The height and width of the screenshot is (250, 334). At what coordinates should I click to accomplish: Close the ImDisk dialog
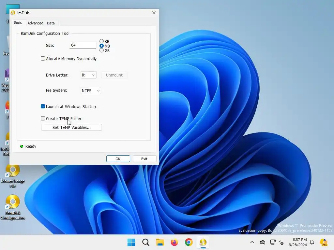154,13
